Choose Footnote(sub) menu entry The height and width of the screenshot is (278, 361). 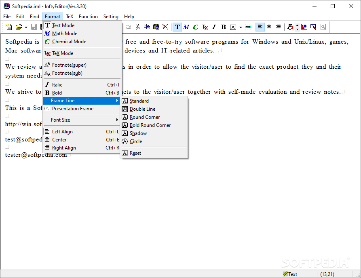tap(82, 73)
